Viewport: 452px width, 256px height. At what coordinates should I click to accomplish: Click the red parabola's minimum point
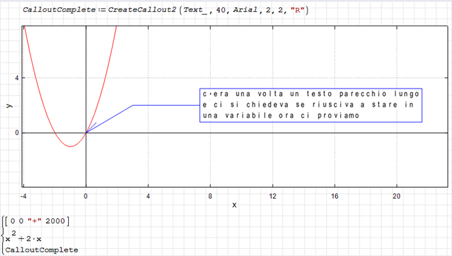coord(71,146)
